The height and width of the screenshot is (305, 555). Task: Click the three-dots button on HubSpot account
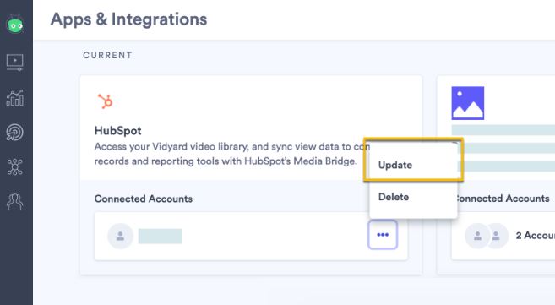[383, 235]
